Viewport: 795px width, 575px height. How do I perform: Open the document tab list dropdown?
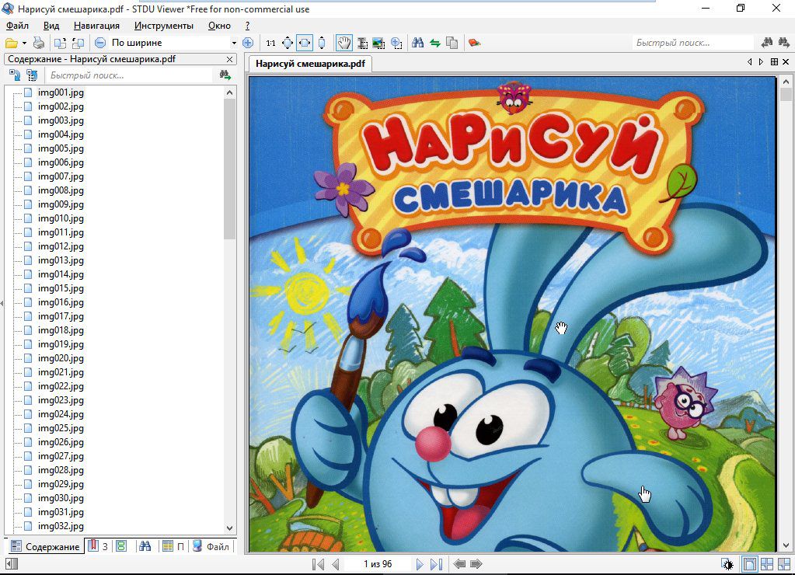[774, 61]
